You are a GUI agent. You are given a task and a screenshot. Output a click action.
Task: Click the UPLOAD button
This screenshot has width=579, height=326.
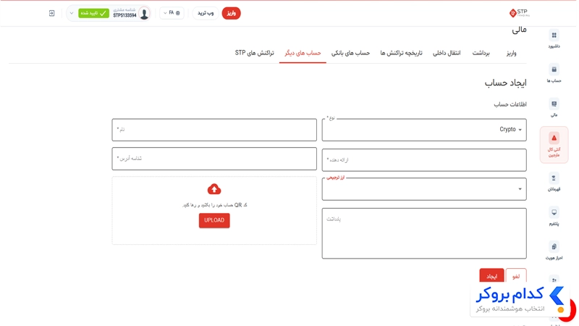pyautogui.click(x=214, y=220)
